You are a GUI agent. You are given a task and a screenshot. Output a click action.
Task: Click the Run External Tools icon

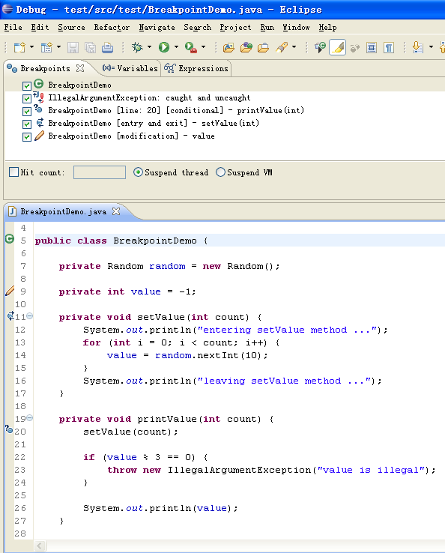coord(191,47)
